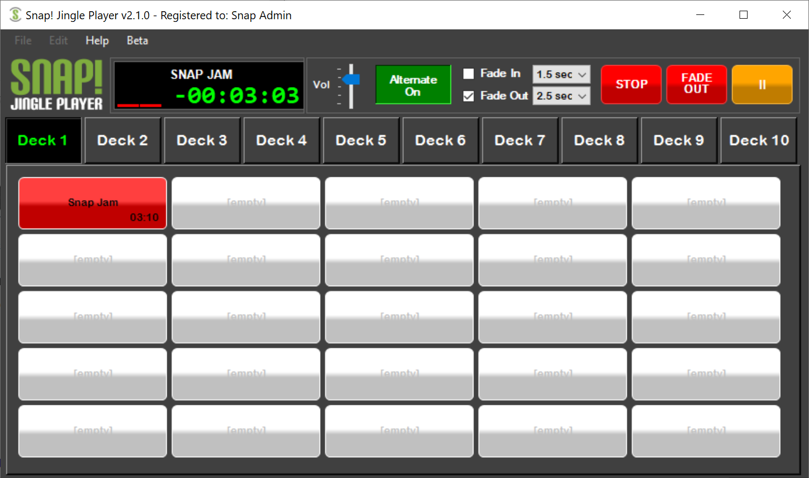
Task: Switch to the Deck 5 tab
Action: [x=361, y=140]
